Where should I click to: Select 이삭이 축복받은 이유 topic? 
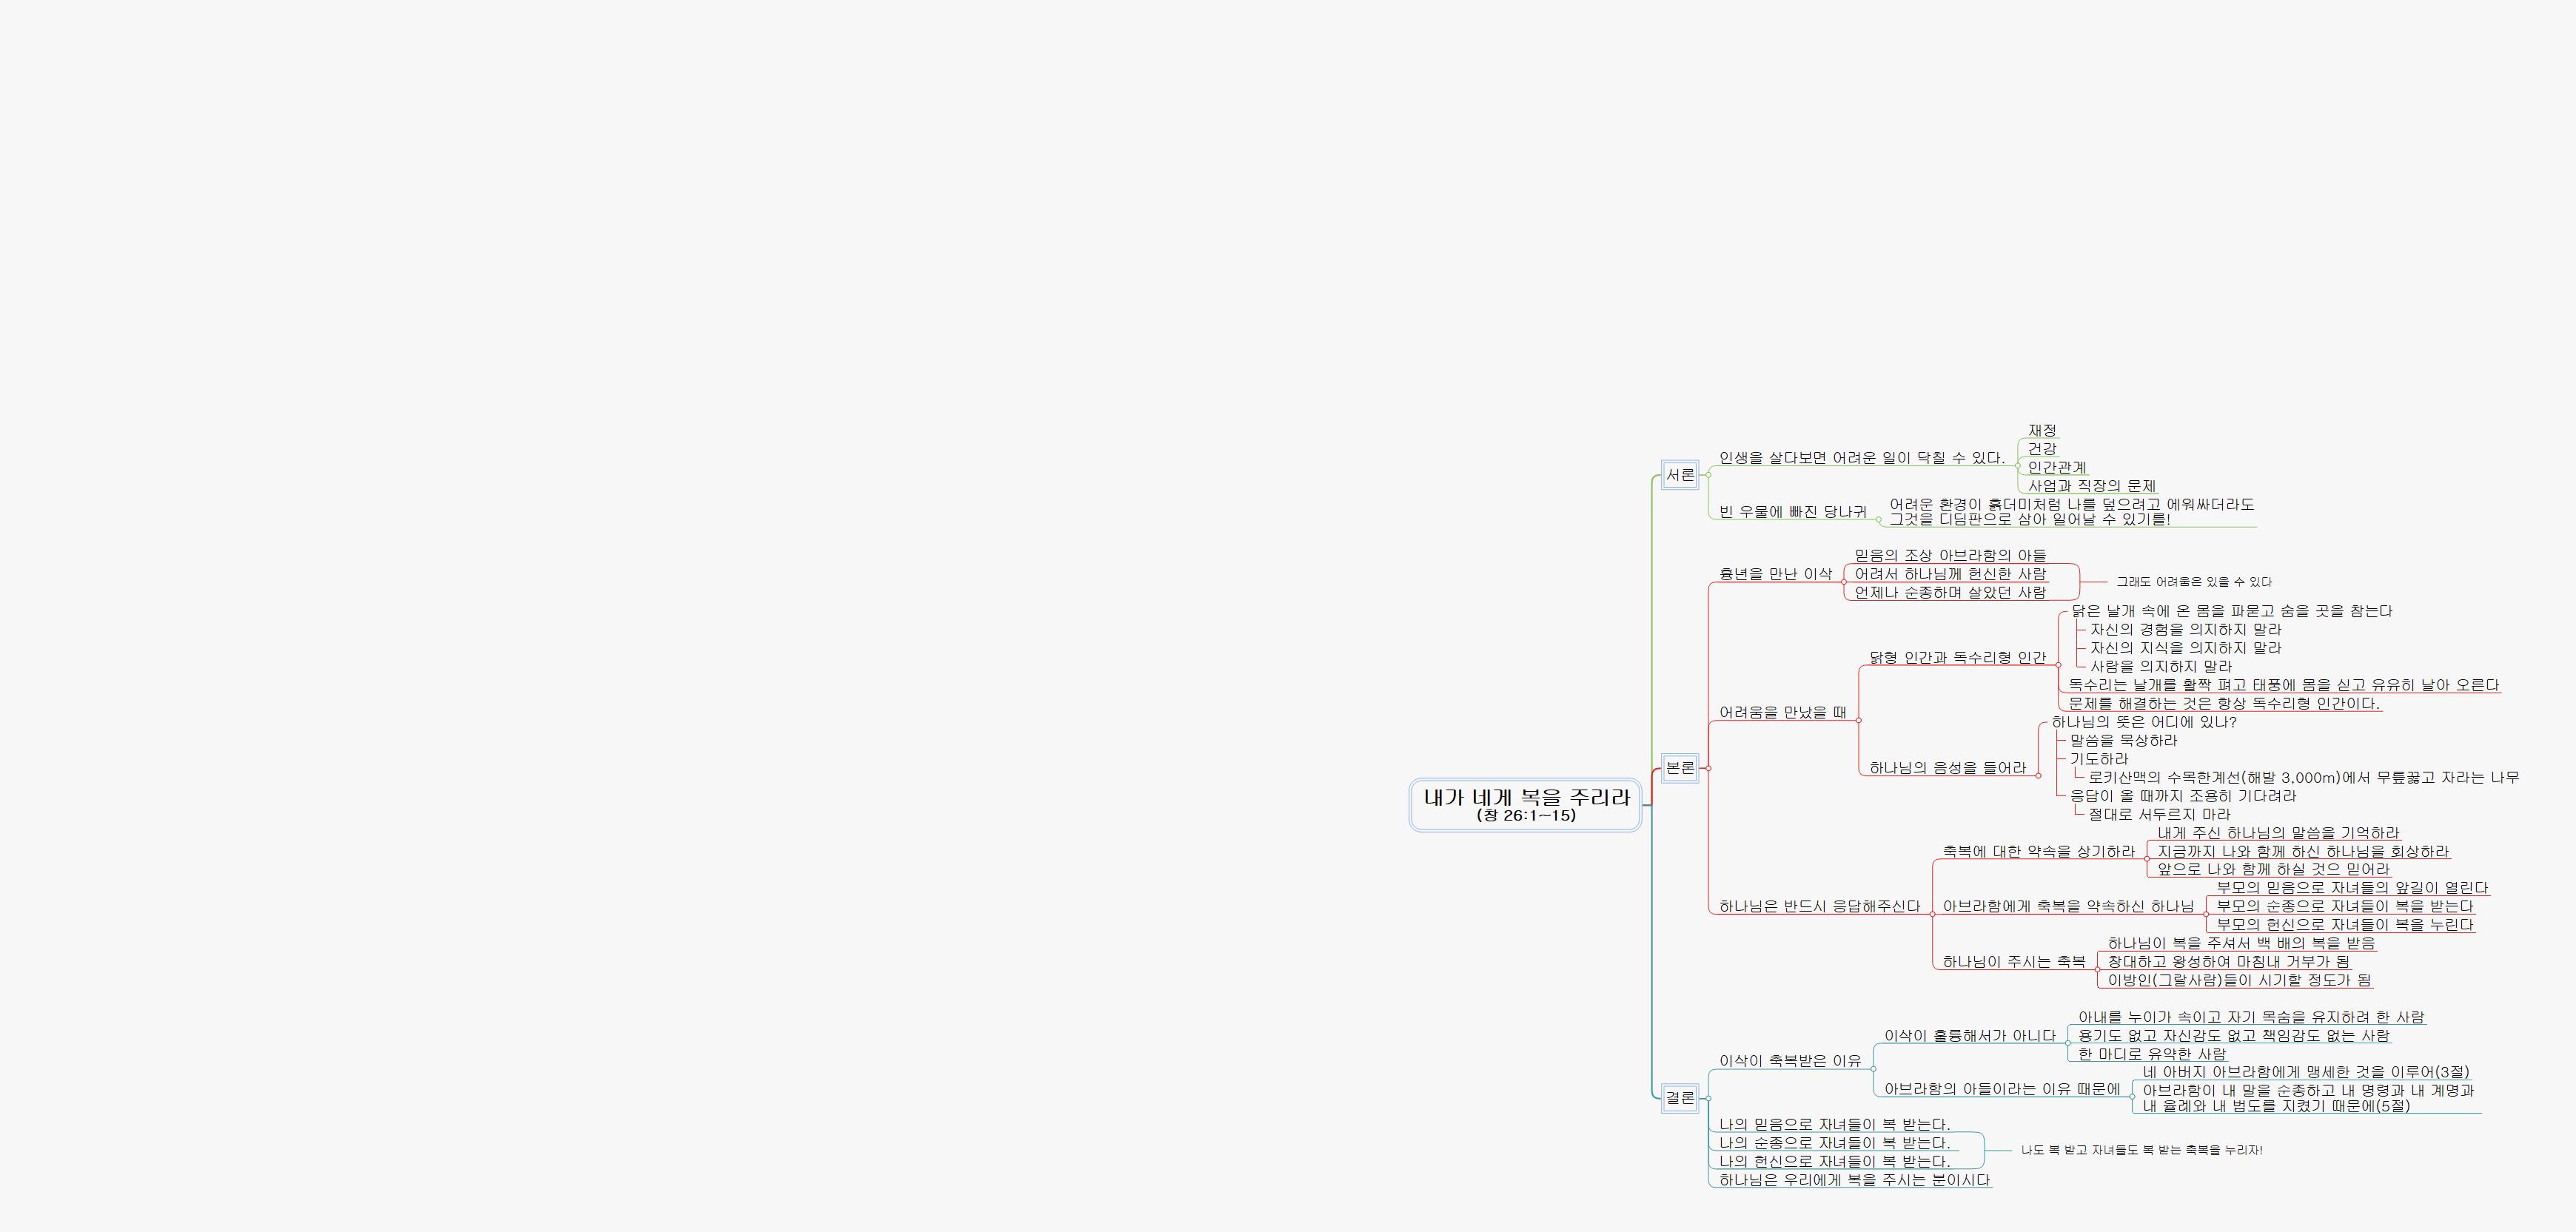[x=1790, y=1061]
